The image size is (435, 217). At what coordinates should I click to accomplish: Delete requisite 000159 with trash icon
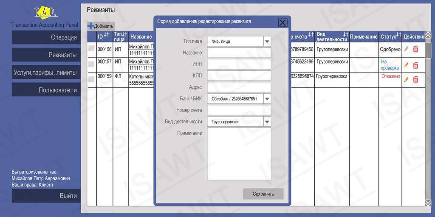tap(415, 79)
